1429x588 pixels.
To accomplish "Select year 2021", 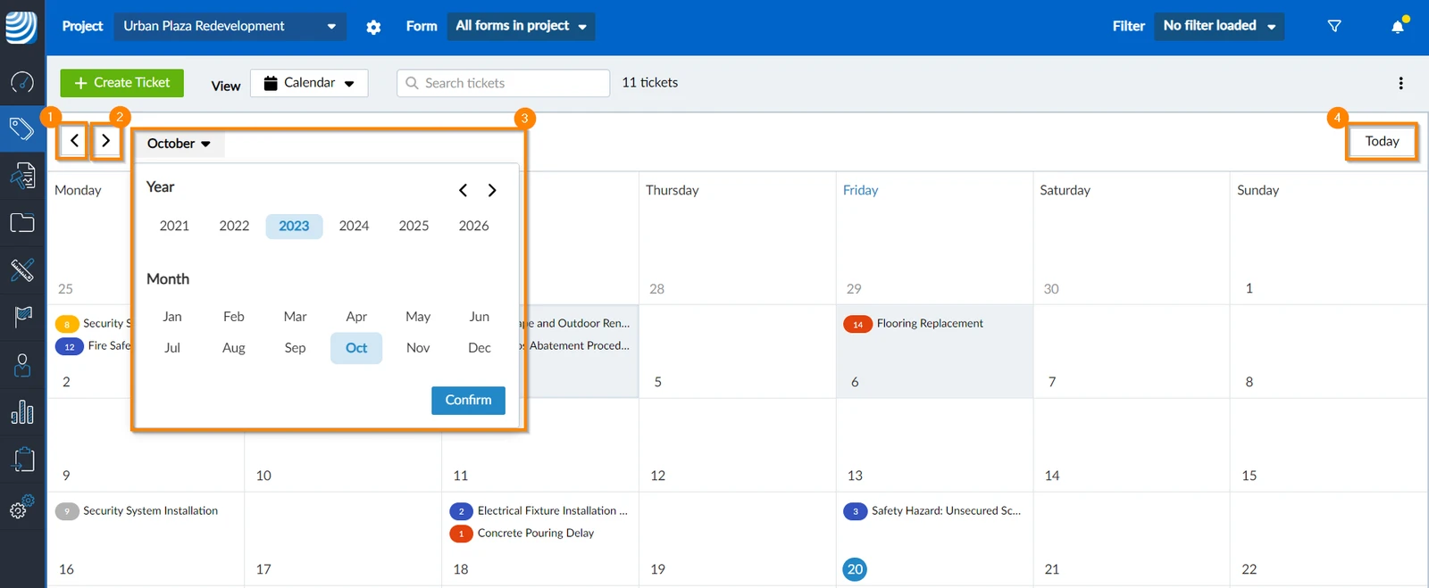I will [174, 226].
